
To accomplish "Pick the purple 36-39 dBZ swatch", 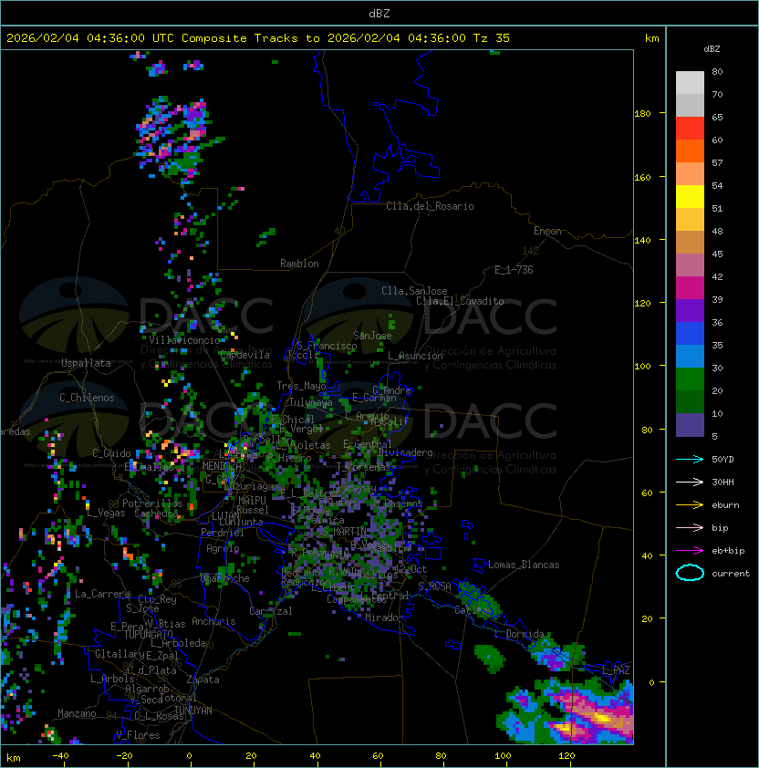I will point(690,310).
